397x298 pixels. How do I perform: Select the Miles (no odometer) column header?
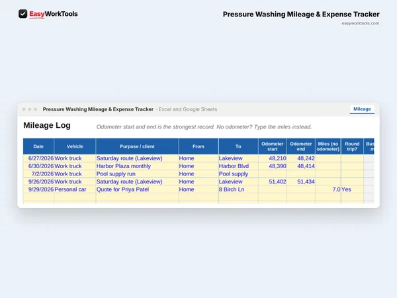(328, 146)
